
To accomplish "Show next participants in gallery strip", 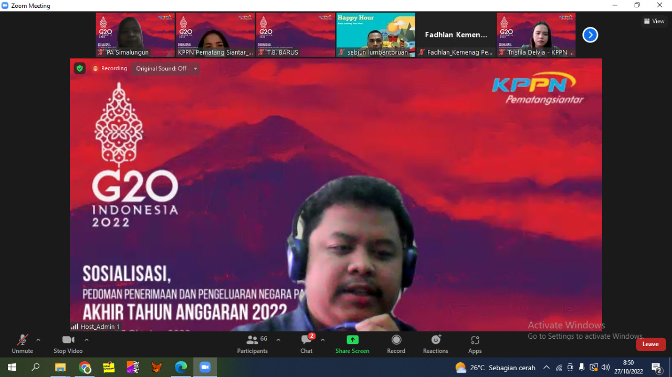I will pos(590,35).
